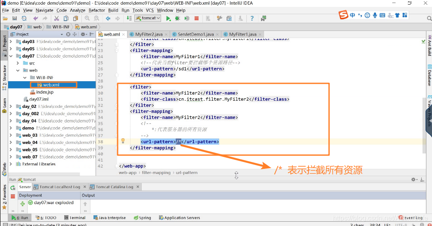Viewport: 432px width, 226px height.
Task: Stop the process with the red square
Action: point(196,18)
